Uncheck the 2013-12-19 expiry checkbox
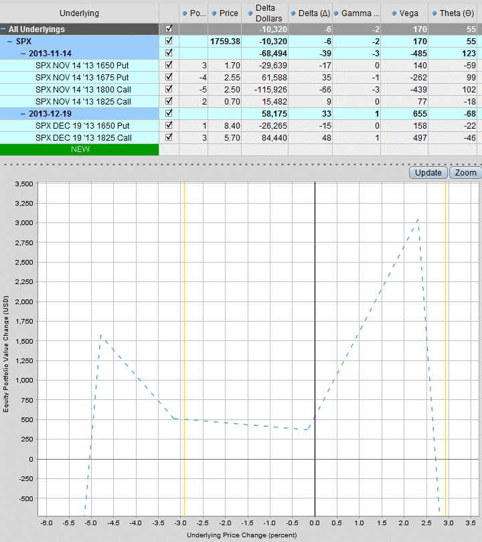 [x=169, y=113]
